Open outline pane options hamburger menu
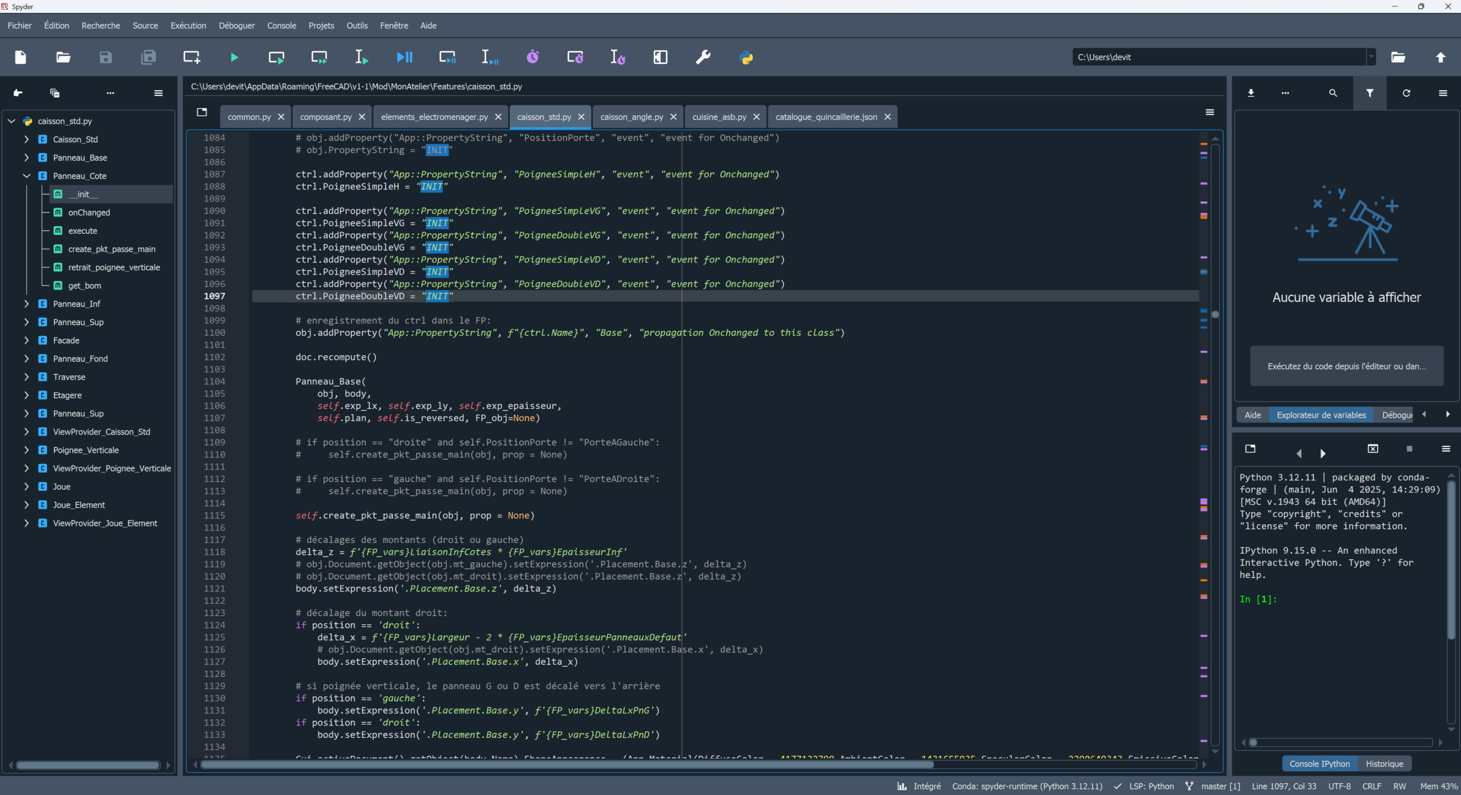 (x=159, y=93)
